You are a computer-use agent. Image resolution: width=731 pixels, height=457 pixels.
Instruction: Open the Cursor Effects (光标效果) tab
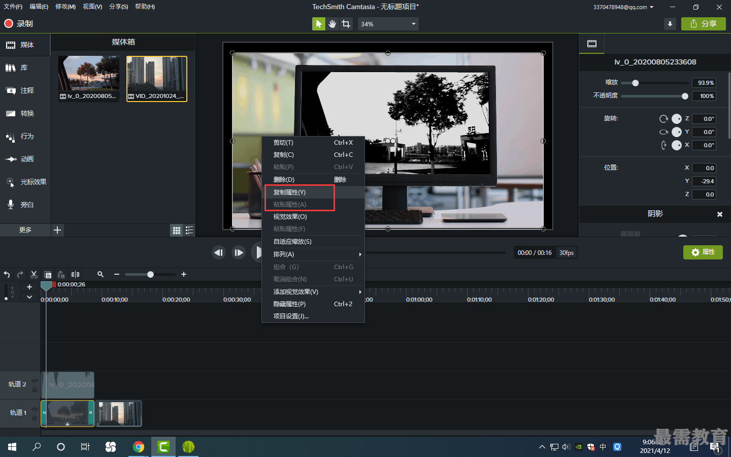pyautogui.click(x=25, y=182)
